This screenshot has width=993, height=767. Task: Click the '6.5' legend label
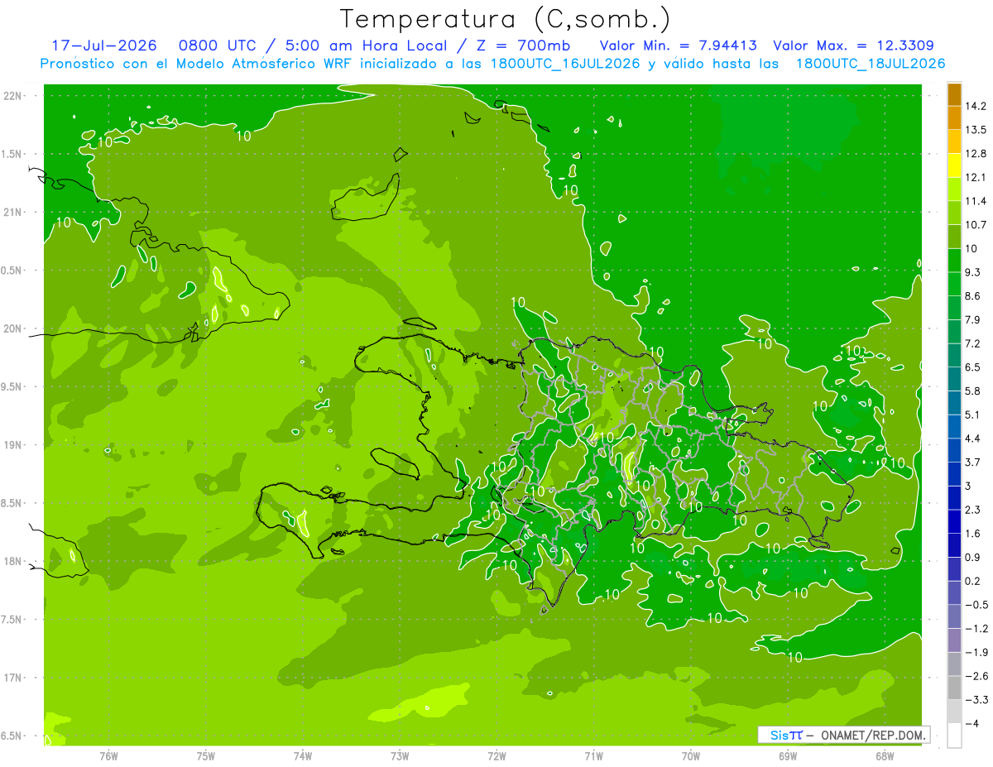[x=973, y=367]
